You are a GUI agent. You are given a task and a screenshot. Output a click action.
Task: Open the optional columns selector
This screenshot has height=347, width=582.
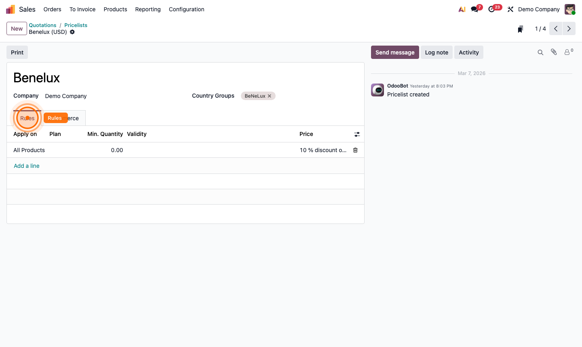tap(357, 134)
